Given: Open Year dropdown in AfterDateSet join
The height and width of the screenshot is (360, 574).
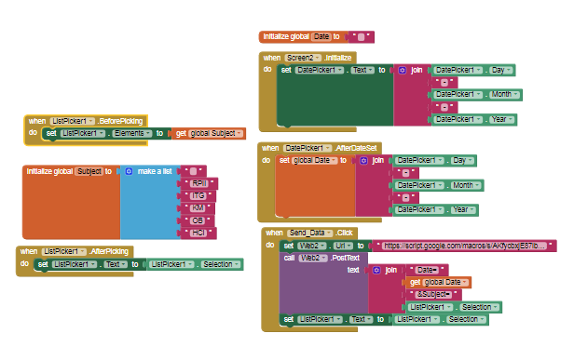Looking at the screenshot, I should tap(464, 210).
